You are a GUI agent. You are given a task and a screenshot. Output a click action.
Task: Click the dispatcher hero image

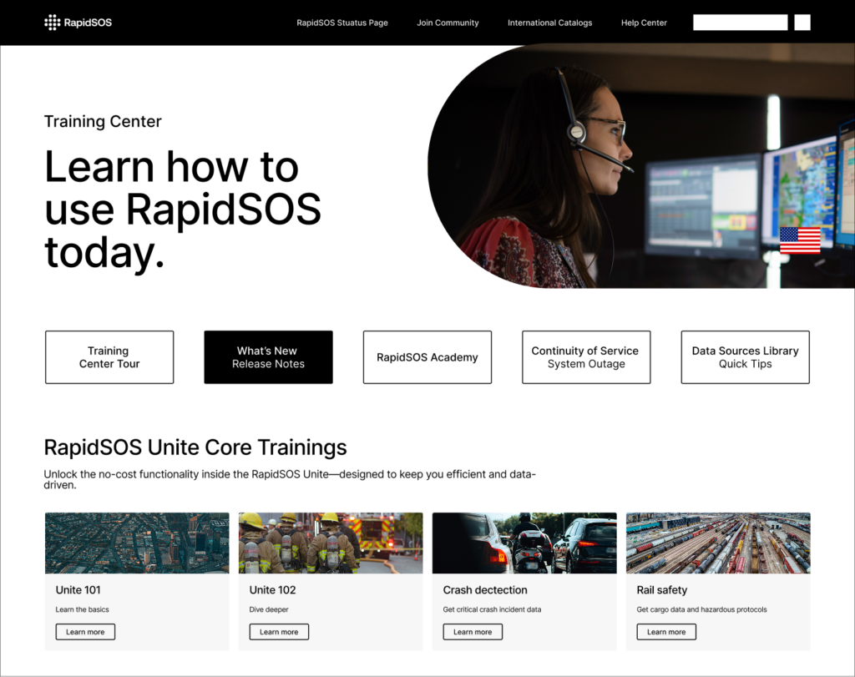(x=641, y=166)
